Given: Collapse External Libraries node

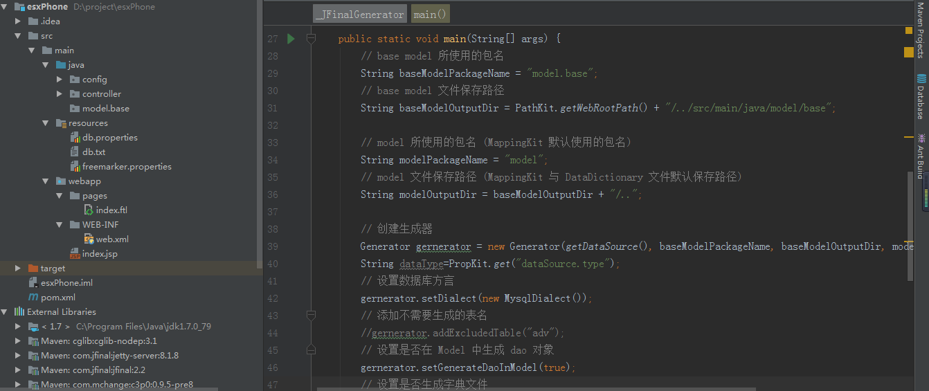Looking at the screenshot, I should 5,311.
